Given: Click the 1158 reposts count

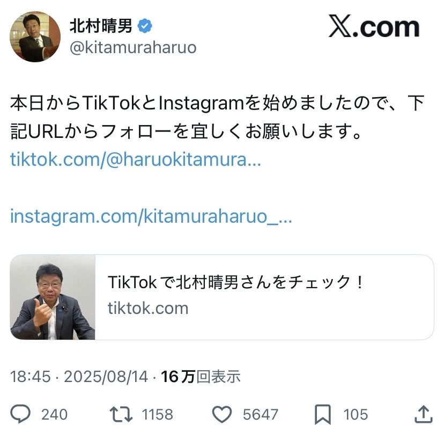Looking at the screenshot, I should (157, 414).
